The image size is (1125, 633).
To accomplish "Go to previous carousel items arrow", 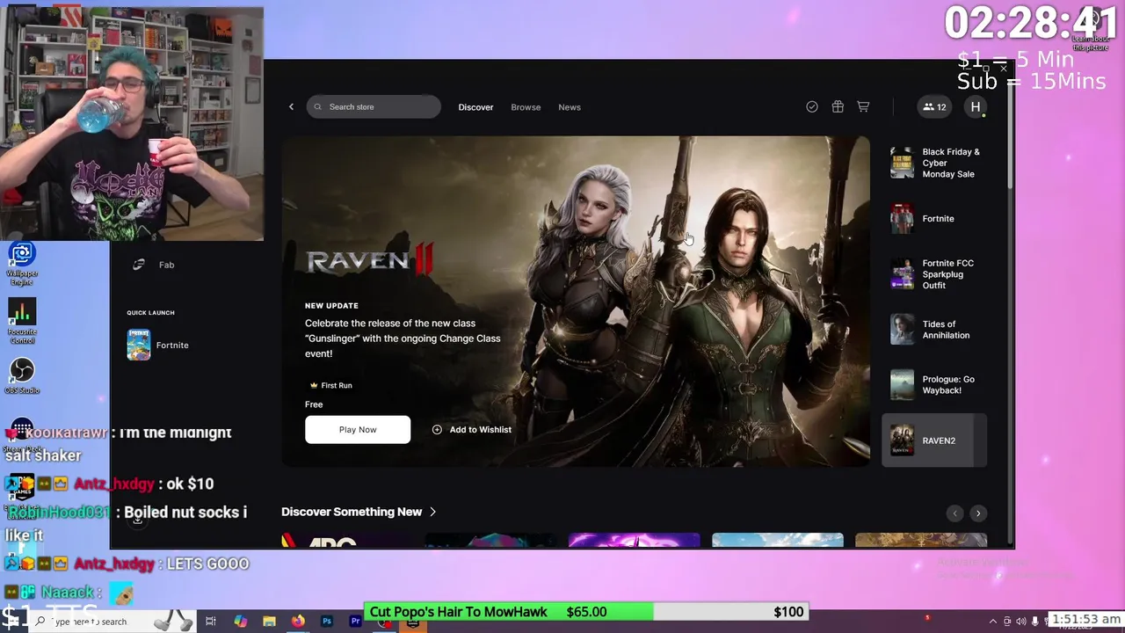I will coord(954,513).
